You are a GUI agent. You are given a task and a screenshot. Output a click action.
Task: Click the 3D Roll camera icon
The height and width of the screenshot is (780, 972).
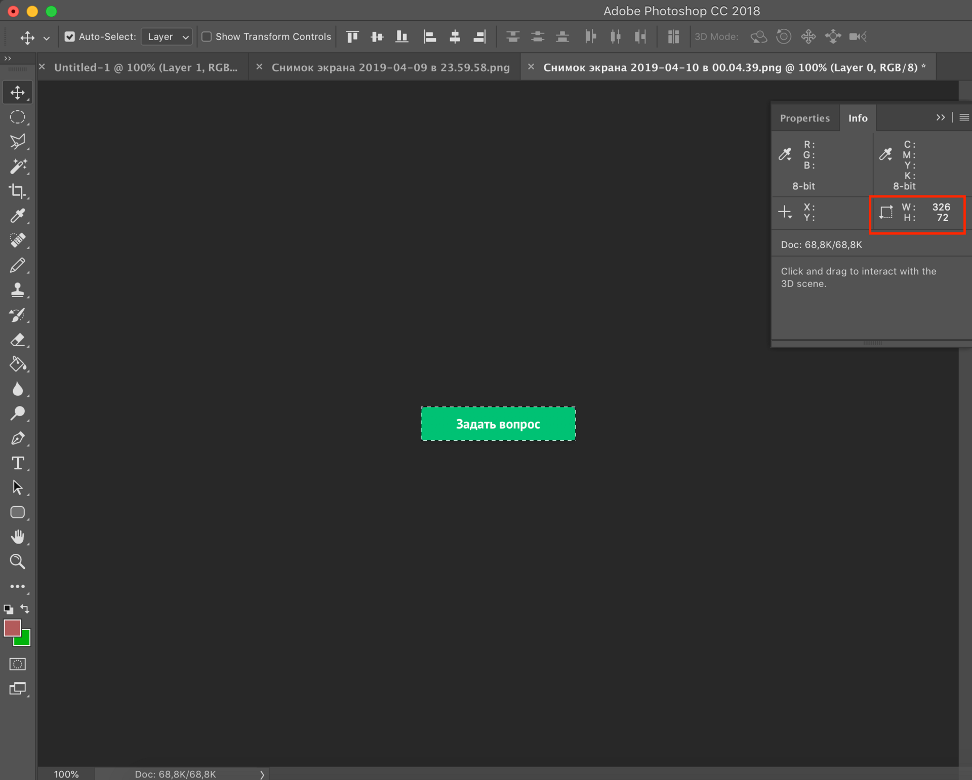point(784,36)
